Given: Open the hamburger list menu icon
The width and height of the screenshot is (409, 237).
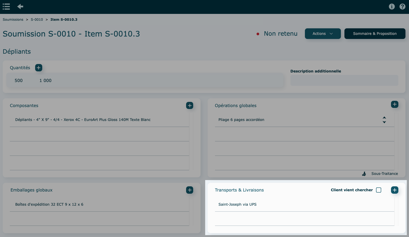Looking at the screenshot, I should coord(6,7).
